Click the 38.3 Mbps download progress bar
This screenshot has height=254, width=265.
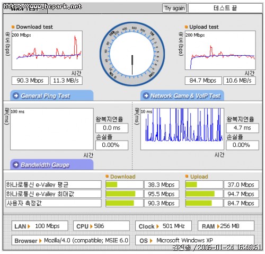125,185
